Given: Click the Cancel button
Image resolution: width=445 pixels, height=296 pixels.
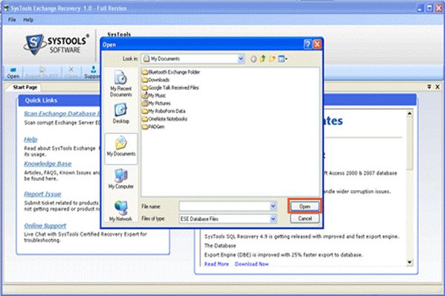Looking at the screenshot, I should click(x=305, y=219).
